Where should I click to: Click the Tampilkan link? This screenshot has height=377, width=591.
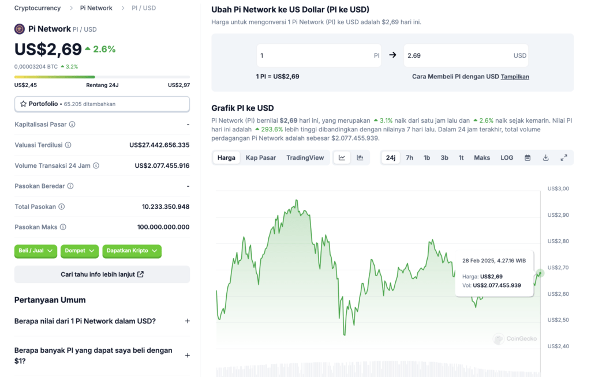coord(515,77)
